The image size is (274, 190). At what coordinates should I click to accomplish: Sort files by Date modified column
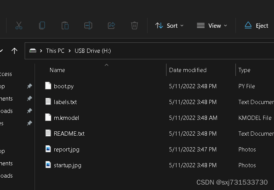tap(188, 70)
